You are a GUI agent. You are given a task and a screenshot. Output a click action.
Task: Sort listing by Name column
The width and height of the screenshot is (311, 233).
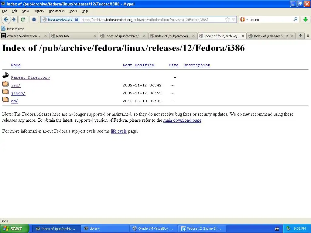point(16,65)
